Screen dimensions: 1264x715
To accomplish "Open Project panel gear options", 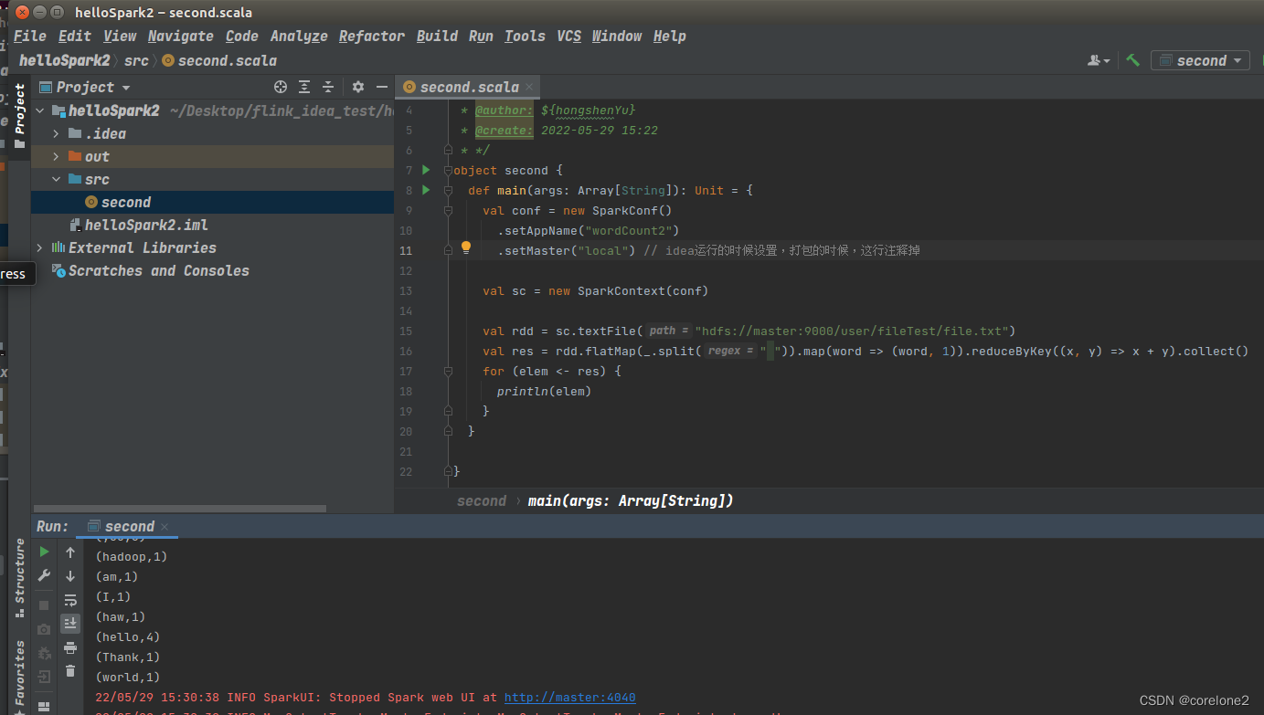I will coord(358,87).
